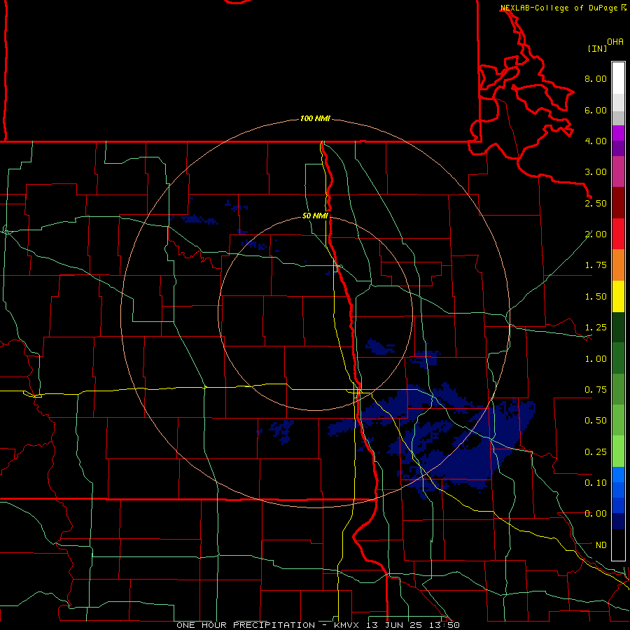Click the 1.25 legend value
Image resolution: width=630 pixels, height=630 pixels.
596,328
